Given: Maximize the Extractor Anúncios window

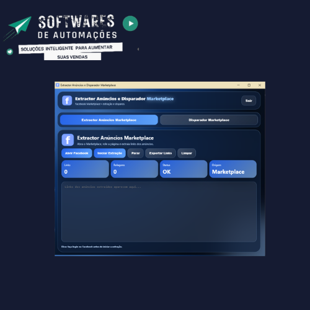Looking at the screenshot, I should pos(249,85).
